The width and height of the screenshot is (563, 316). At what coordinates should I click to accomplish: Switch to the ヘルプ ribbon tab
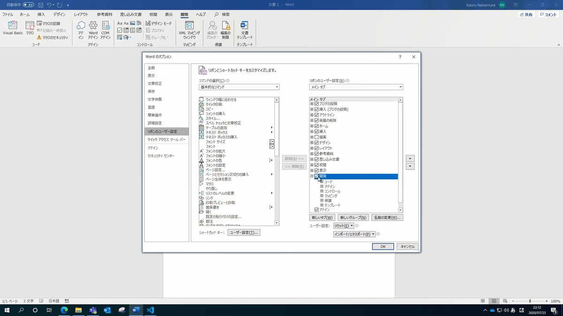201,15
